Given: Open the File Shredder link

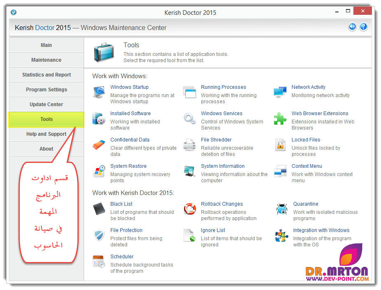Looking at the screenshot, I should pos(216,140).
